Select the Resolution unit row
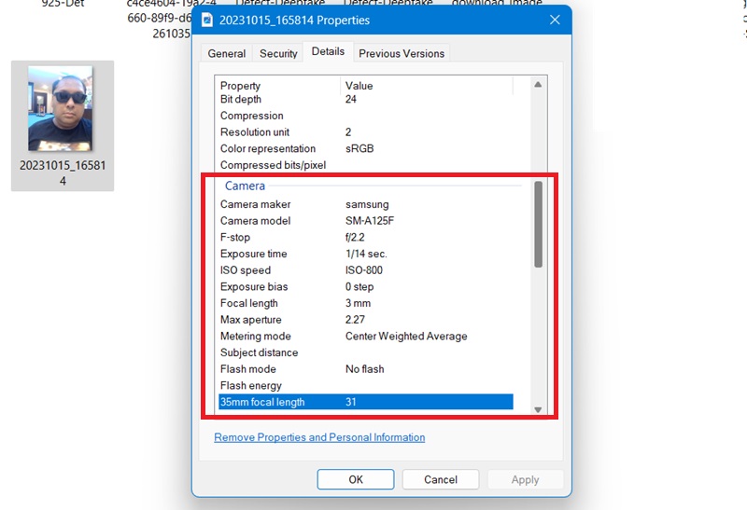The height and width of the screenshot is (510, 747). pos(365,131)
